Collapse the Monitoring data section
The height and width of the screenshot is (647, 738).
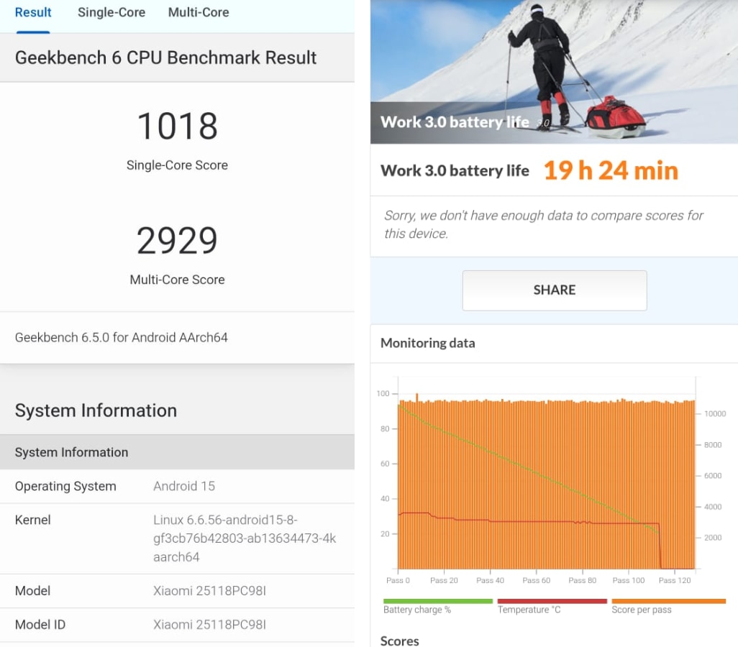pyautogui.click(x=427, y=343)
